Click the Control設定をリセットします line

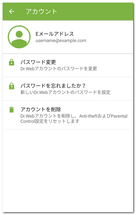coord(50,121)
